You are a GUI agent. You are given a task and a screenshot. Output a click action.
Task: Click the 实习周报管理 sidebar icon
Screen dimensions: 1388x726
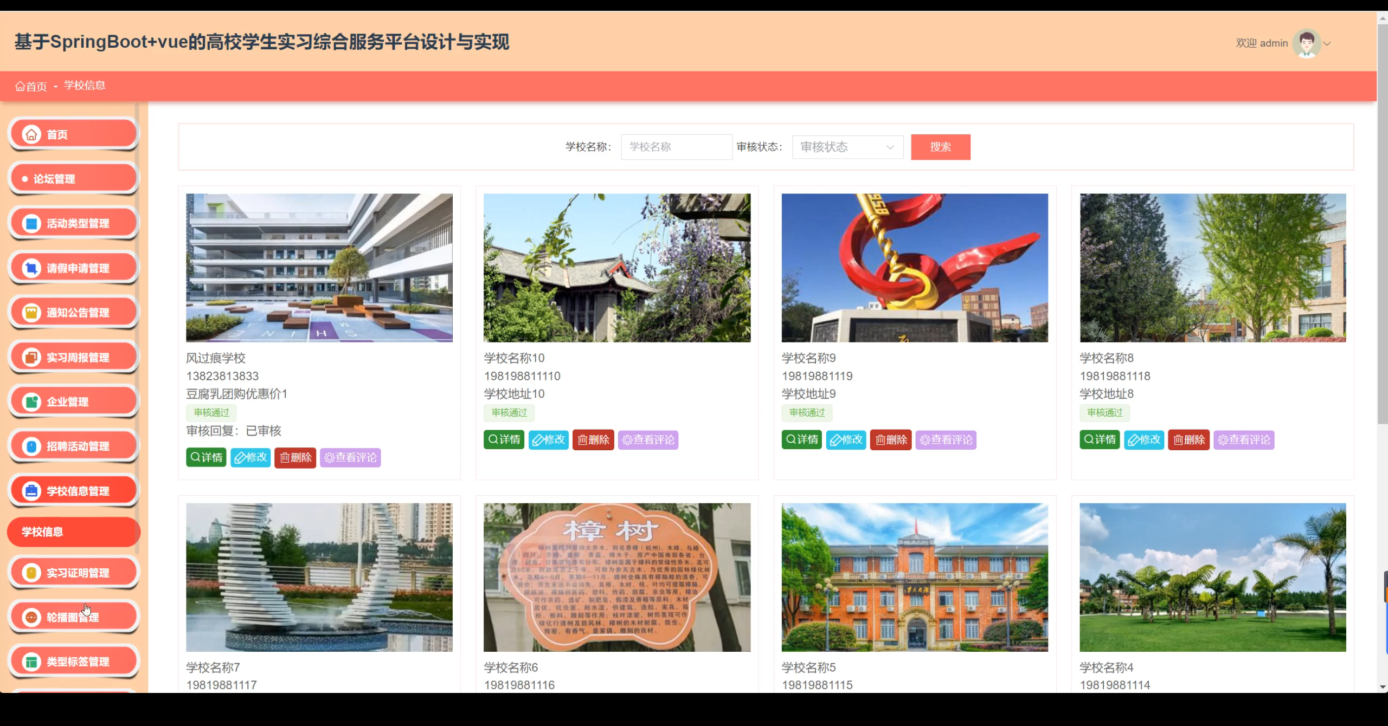31,358
